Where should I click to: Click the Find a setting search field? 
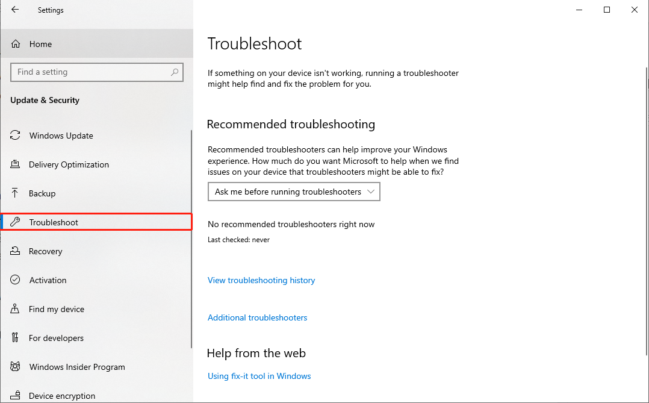97,72
